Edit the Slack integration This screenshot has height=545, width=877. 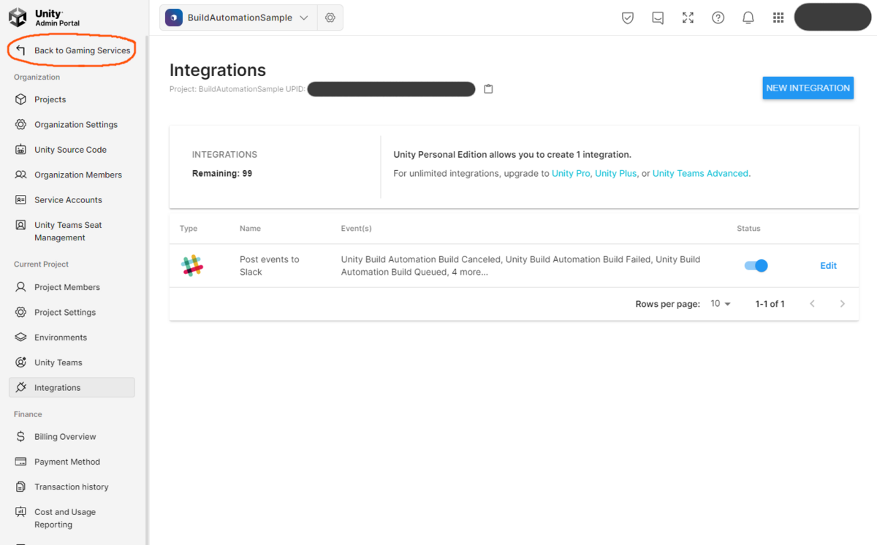(828, 265)
